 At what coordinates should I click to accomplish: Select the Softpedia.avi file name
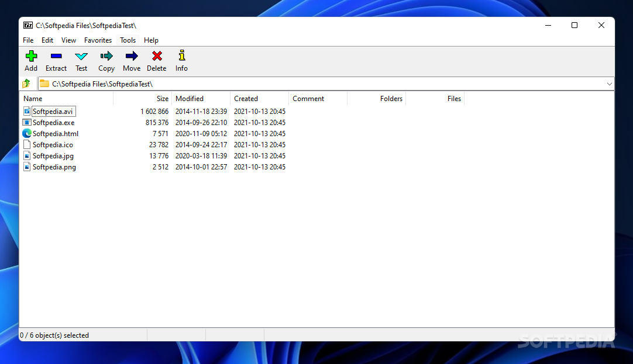(53, 111)
